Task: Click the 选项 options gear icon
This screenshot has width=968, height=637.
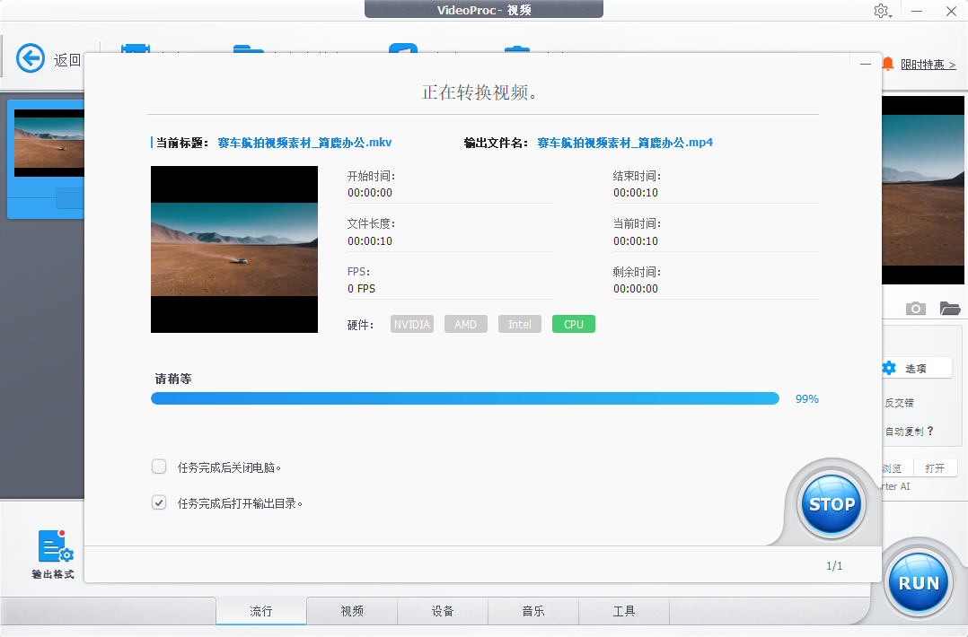Action: [x=889, y=368]
